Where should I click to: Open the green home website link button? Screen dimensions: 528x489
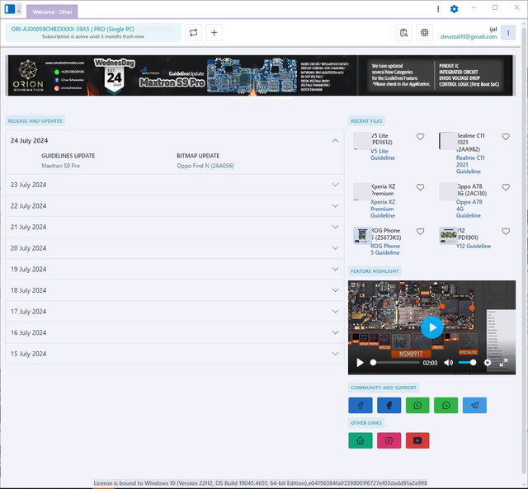(x=361, y=440)
